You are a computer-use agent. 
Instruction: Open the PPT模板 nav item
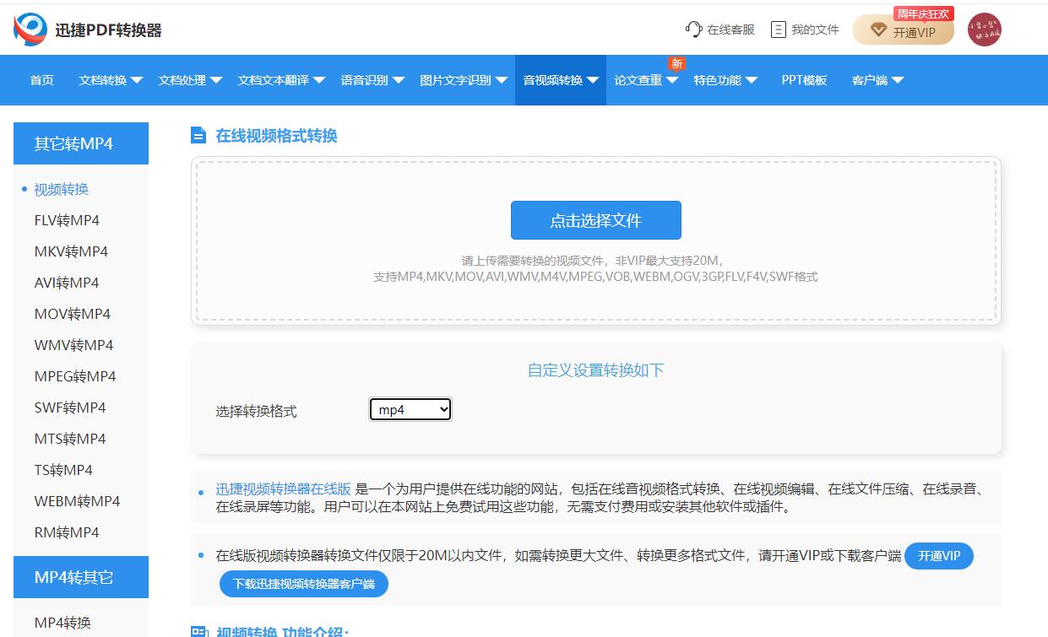804,80
